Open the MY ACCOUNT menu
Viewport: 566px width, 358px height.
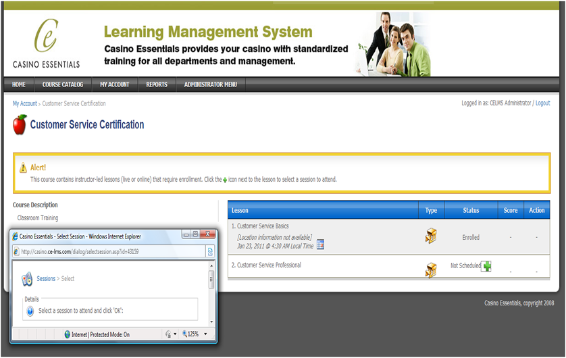[114, 84]
